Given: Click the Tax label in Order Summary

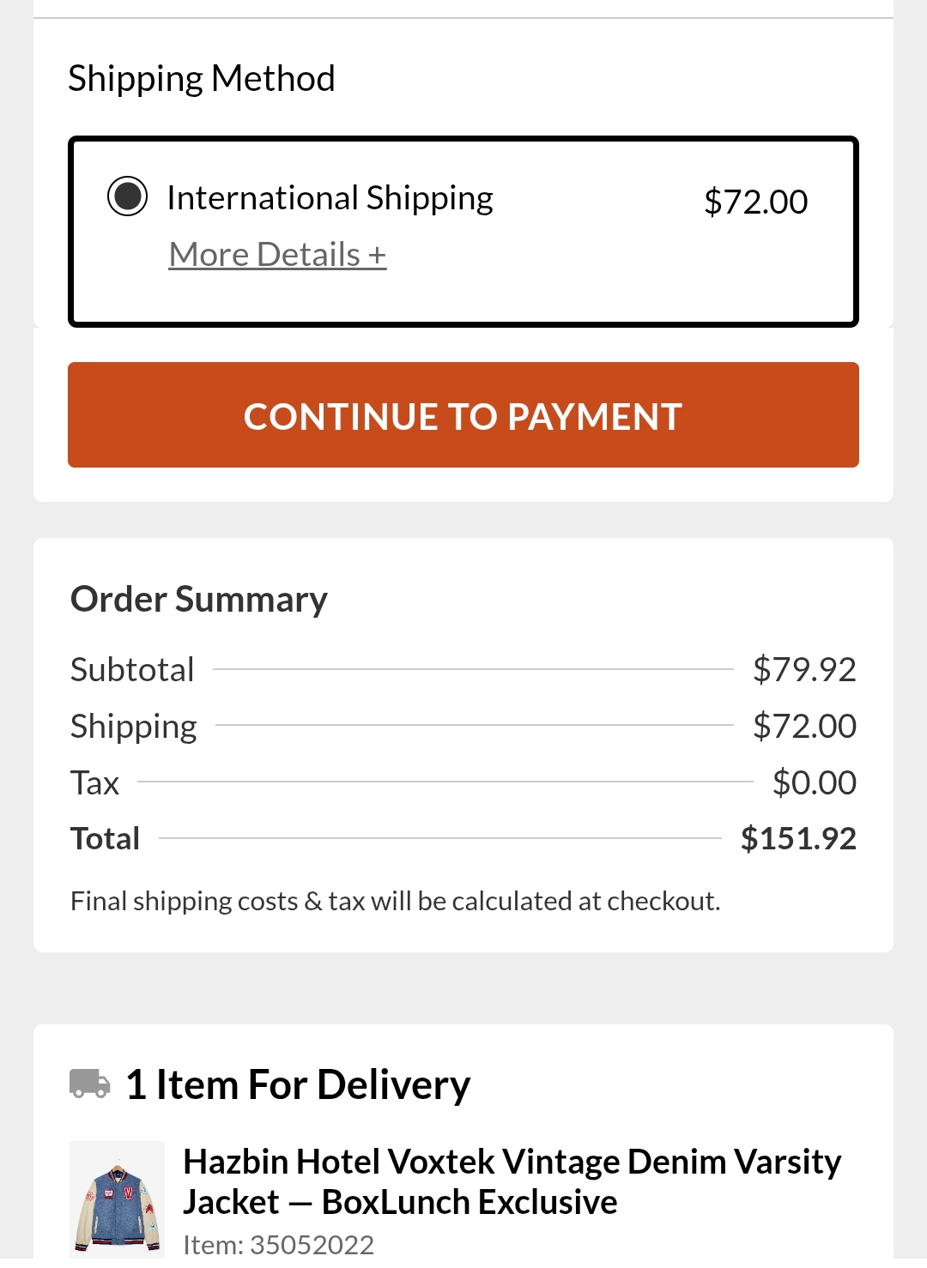Looking at the screenshot, I should [94, 783].
